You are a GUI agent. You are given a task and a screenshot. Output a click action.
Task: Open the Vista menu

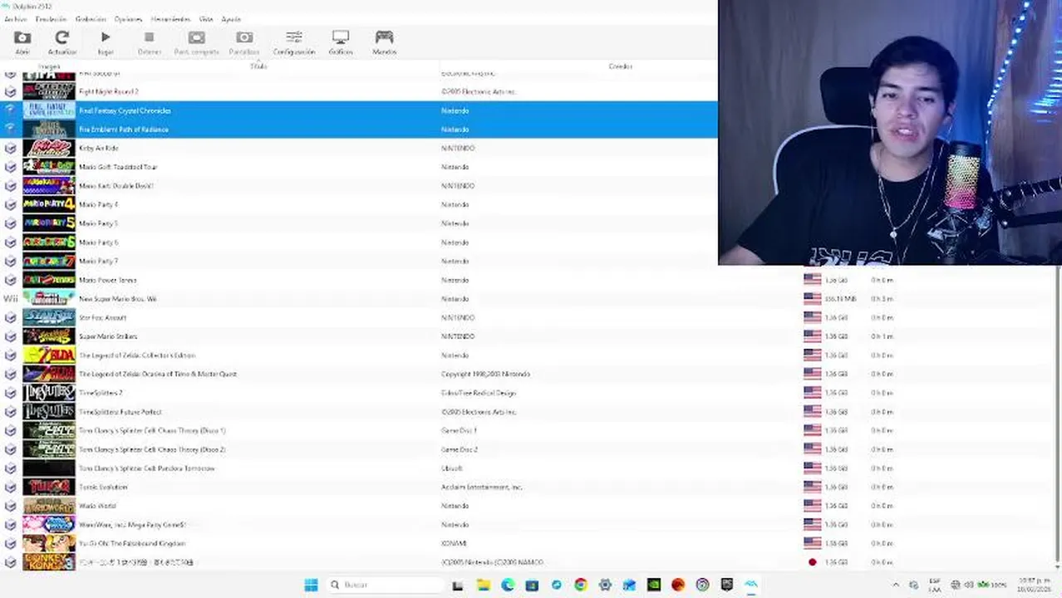(206, 19)
